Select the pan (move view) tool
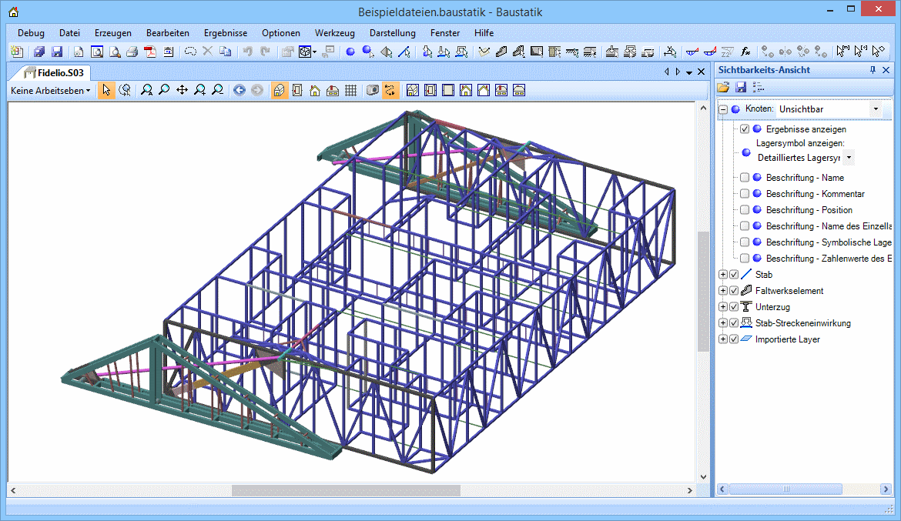 [182, 90]
